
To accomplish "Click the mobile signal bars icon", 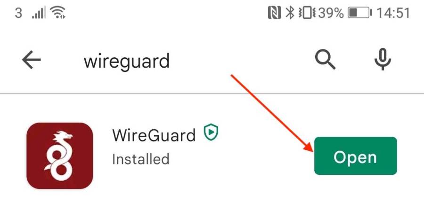I will click(39, 13).
